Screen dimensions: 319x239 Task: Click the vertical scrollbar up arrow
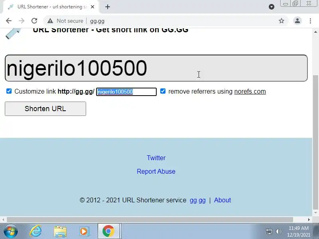pyautogui.click(x=315, y=32)
